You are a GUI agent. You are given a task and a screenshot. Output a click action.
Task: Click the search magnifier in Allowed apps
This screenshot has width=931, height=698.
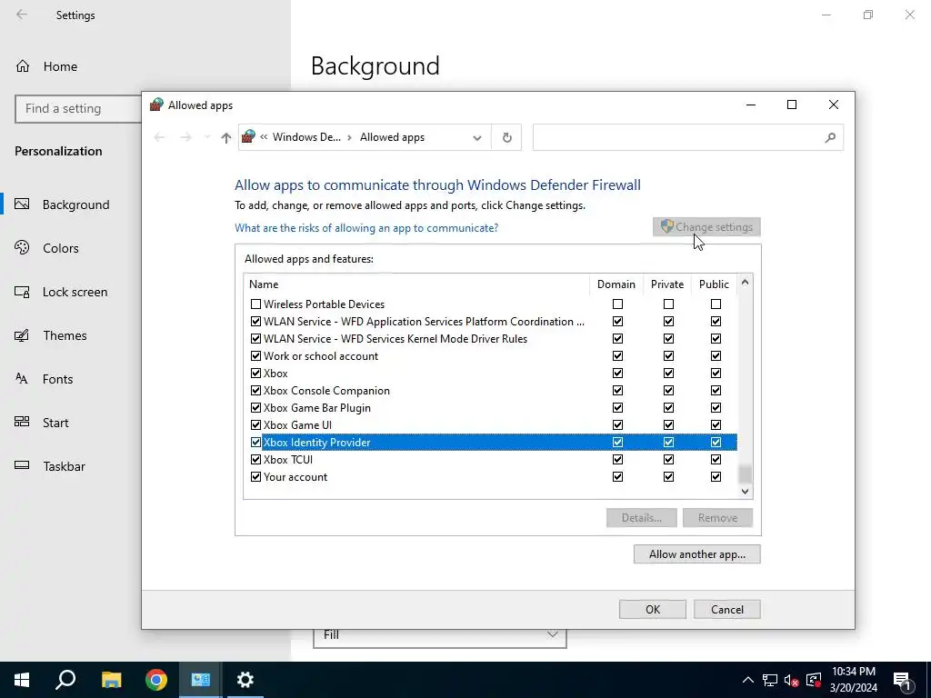click(830, 138)
